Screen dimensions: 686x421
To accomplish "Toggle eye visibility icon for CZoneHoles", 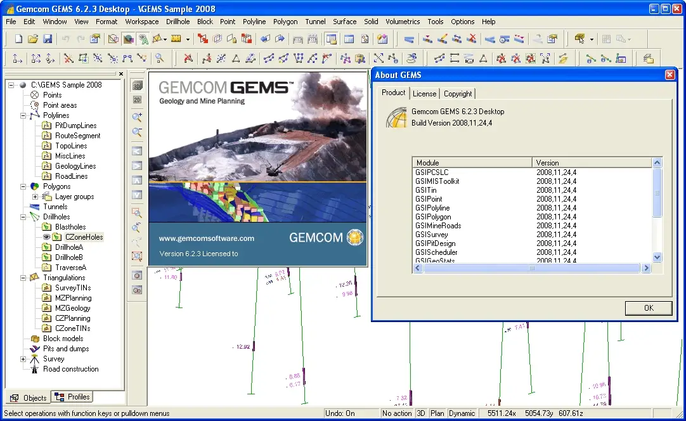I will 46,237.
